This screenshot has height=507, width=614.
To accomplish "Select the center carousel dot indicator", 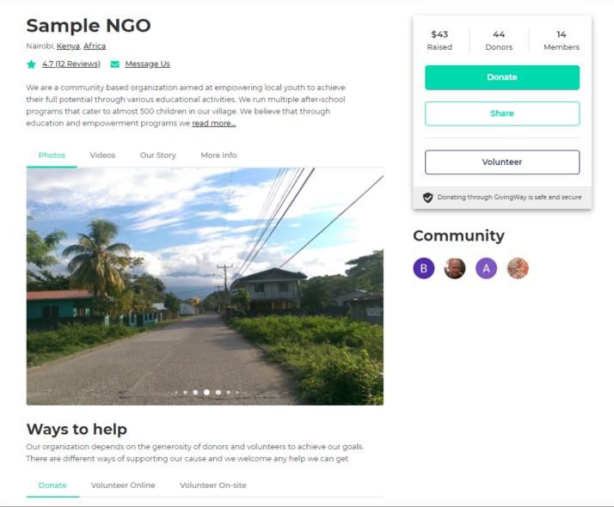I will pos(206,393).
